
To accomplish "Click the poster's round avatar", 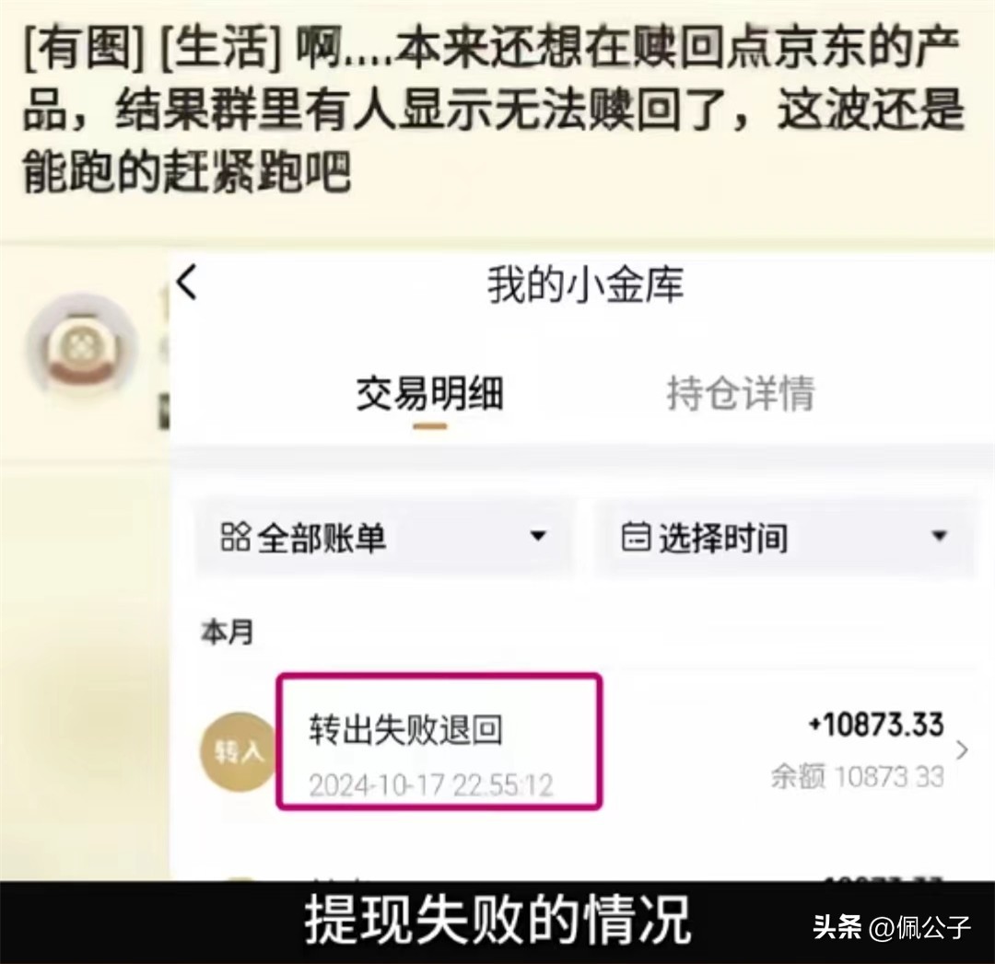I will click(82, 349).
